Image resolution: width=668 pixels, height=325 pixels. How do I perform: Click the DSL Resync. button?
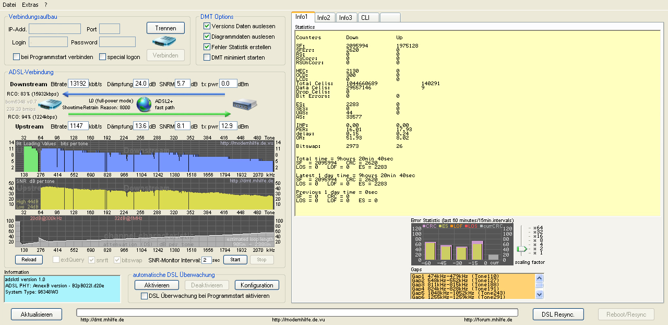click(x=558, y=315)
